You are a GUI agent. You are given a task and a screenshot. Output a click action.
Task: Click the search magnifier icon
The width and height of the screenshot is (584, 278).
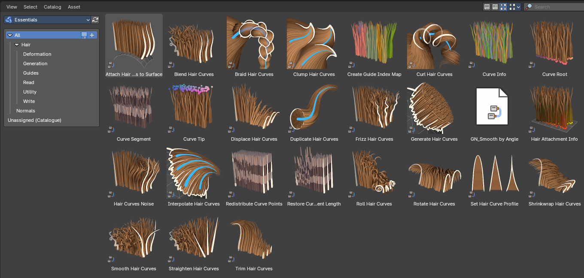[x=529, y=7]
